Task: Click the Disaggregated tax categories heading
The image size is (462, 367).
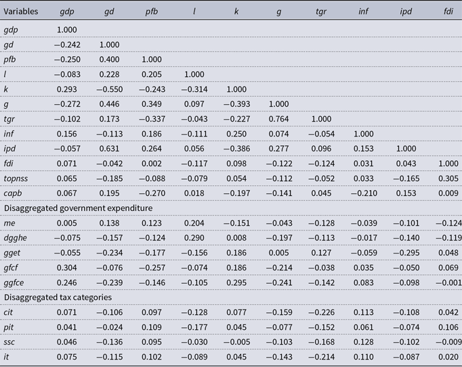Action: 58,297
